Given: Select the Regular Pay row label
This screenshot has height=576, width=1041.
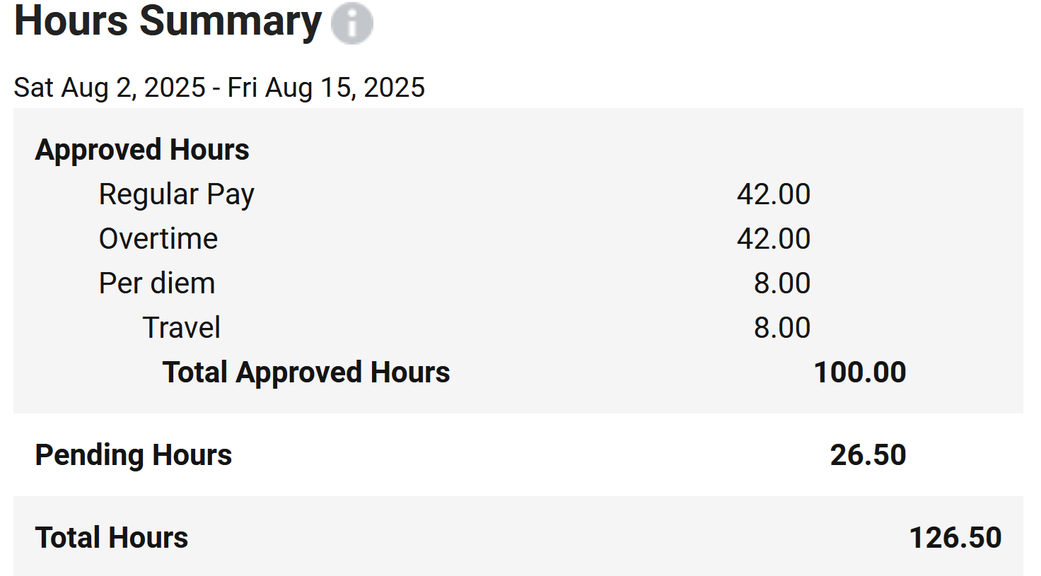Looking at the screenshot, I should 177,194.
